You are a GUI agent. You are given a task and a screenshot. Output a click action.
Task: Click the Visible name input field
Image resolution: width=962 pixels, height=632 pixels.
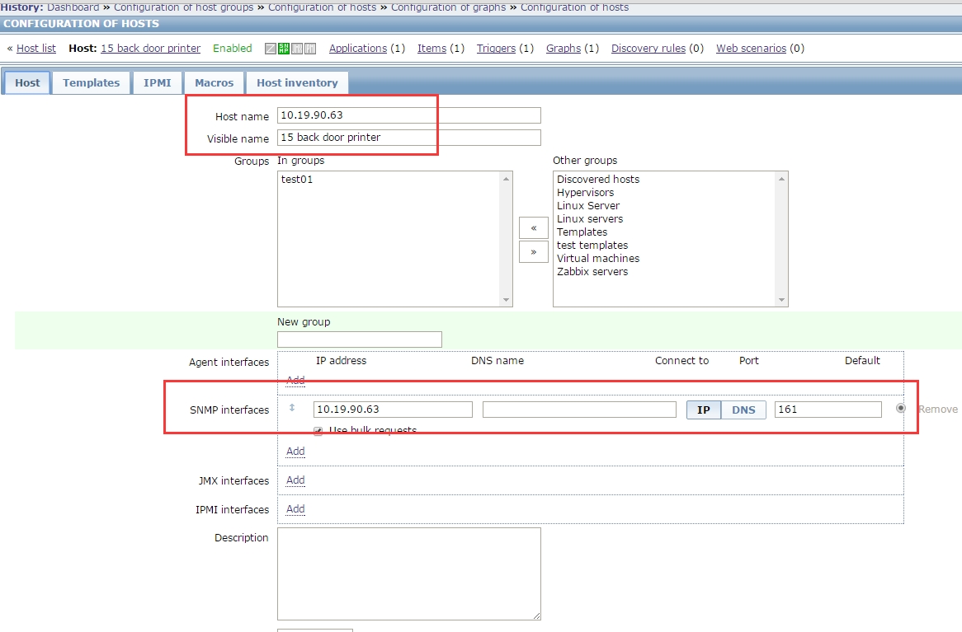(x=408, y=138)
